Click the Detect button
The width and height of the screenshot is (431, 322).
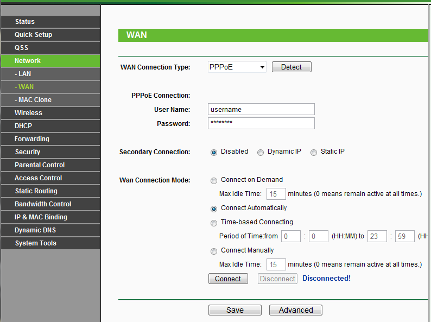291,67
